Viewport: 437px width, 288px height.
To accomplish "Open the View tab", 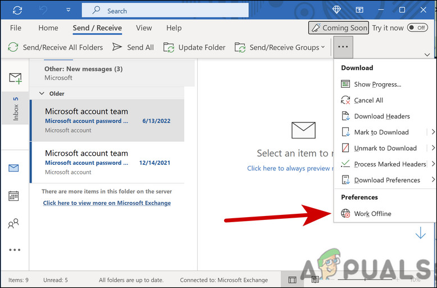I will click(144, 28).
